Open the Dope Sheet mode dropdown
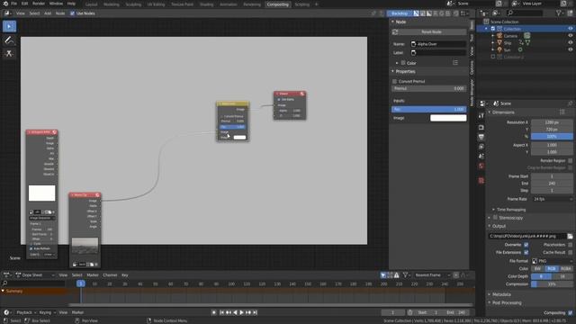The width and height of the screenshot is (576, 324). [x=34, y=274]
